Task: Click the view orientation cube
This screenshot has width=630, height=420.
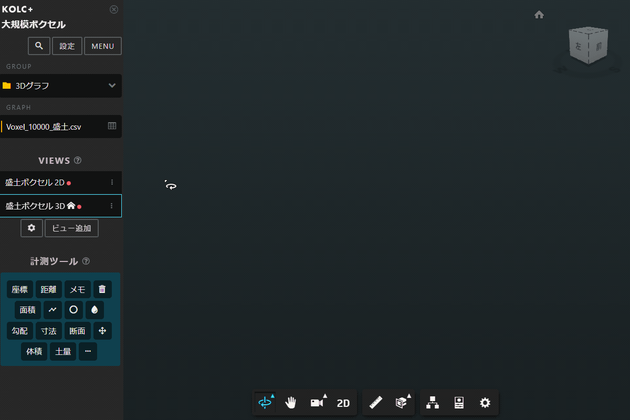Action: click(588, 46)
